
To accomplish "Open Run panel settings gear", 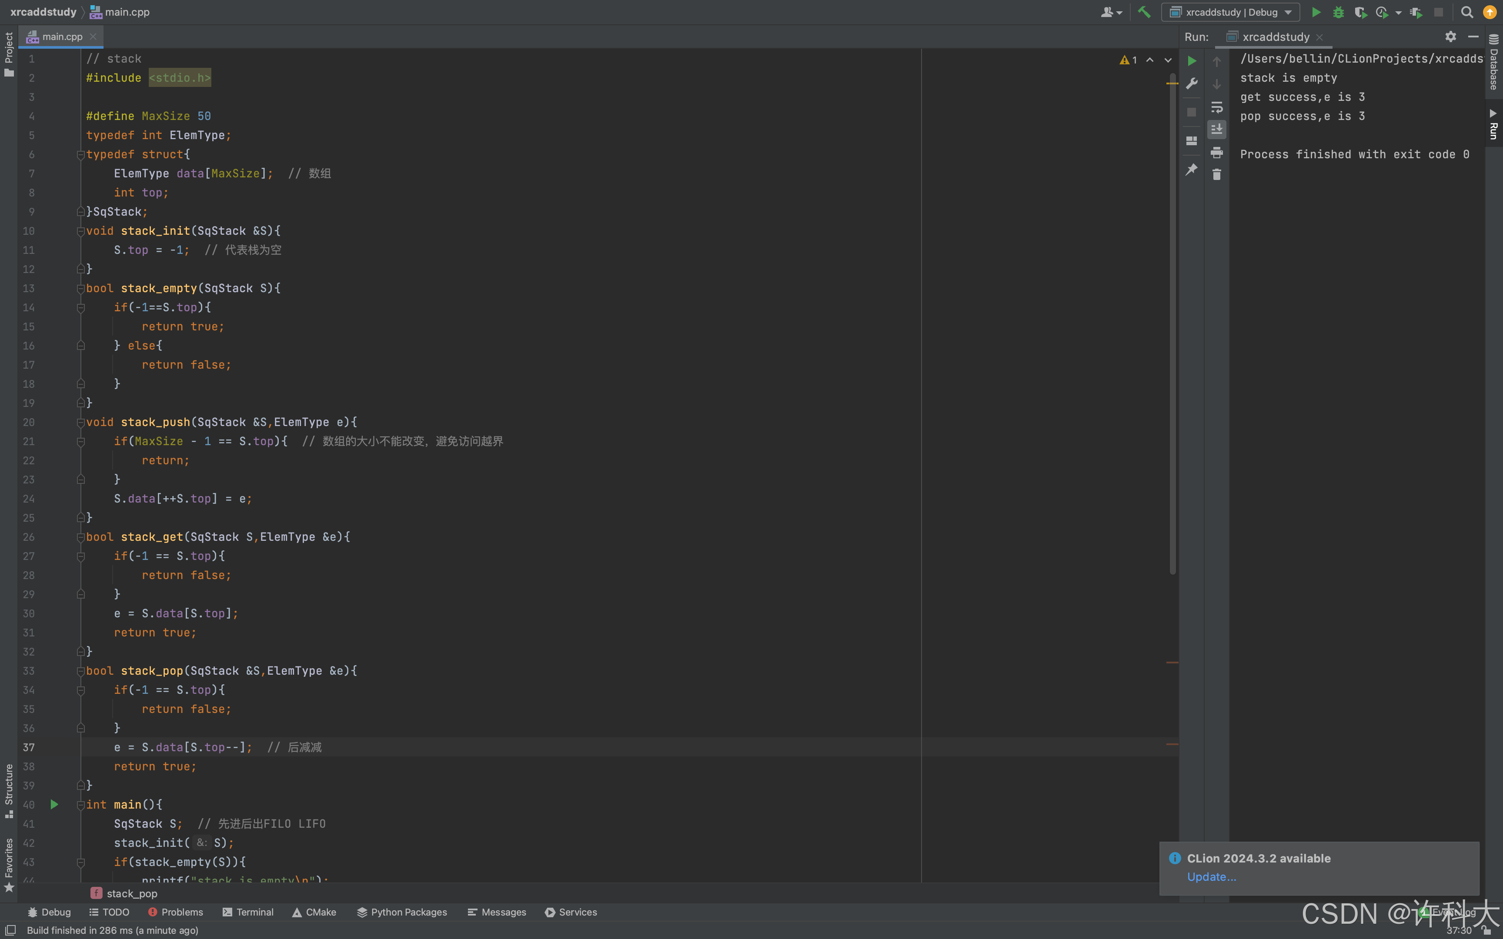I will point(1450,37).
